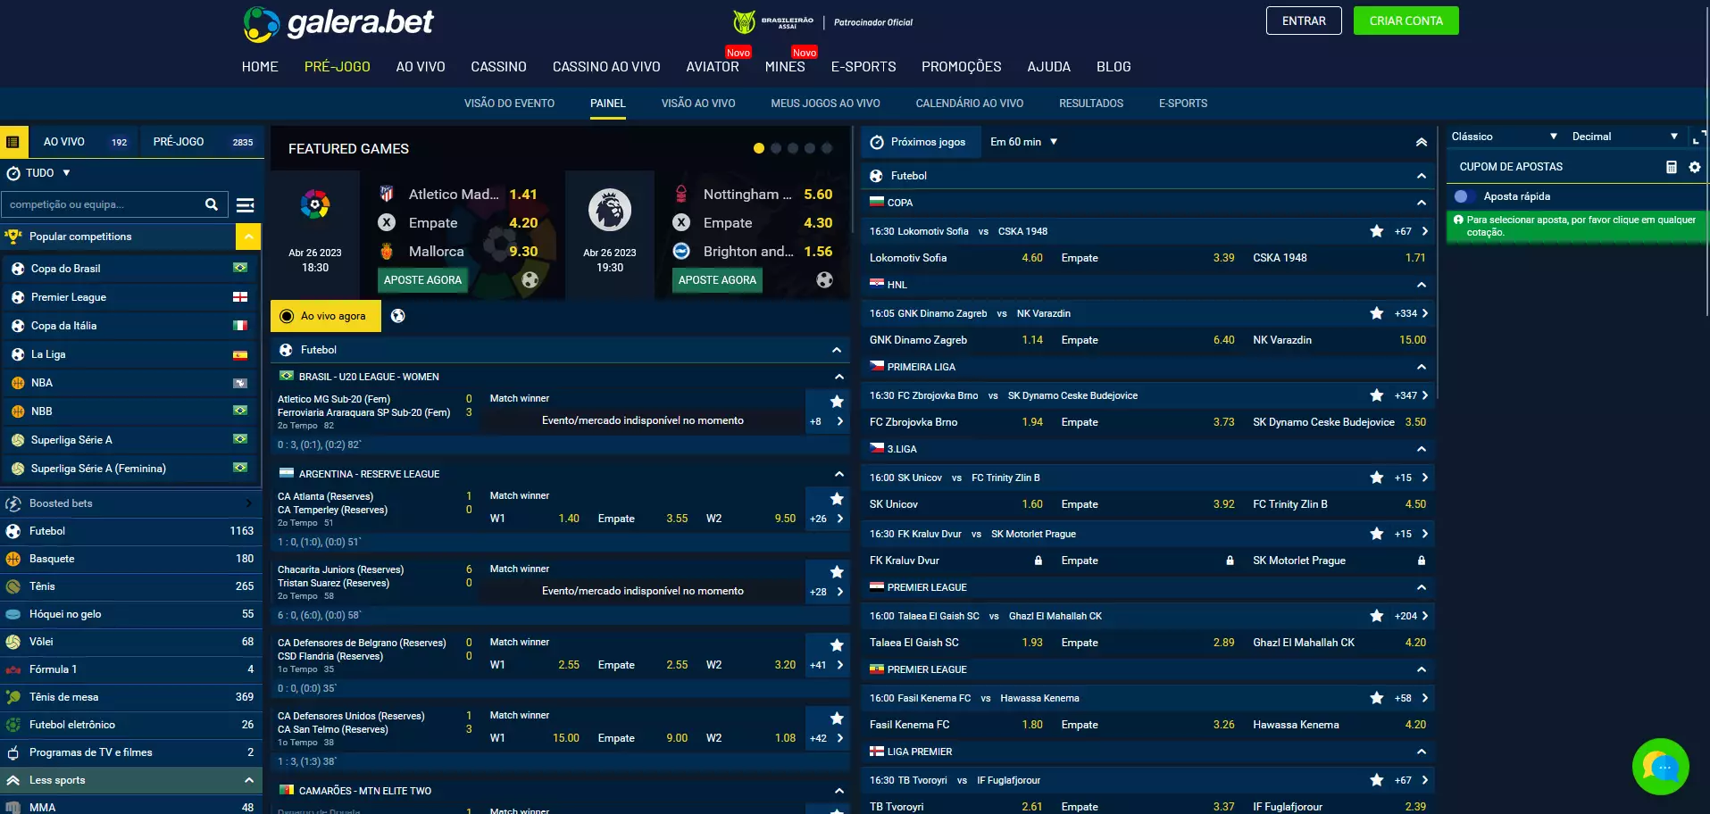
Task: Open the Decimal odds format dropdown
Action: [1623, 137]
